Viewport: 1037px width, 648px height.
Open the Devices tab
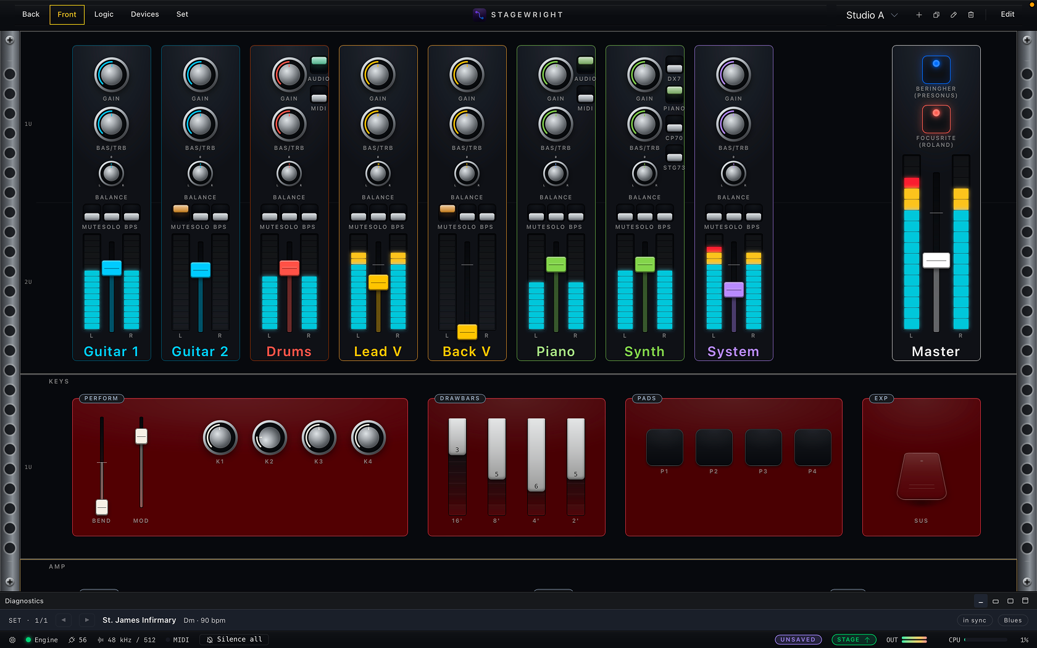coord(144,14)
